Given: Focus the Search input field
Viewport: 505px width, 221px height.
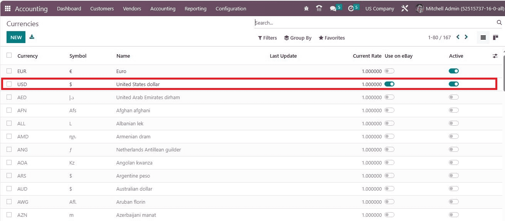Looking at the screenshot, I should click(374, 23).
